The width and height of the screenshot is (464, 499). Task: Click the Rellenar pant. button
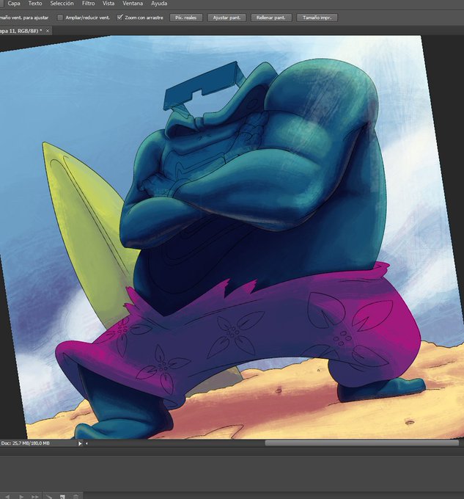click(x=270, y=18)
